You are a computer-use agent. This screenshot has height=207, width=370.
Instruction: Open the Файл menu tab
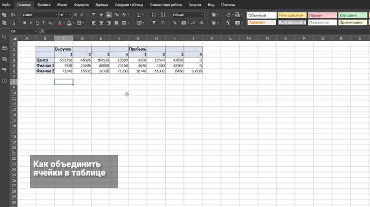tap(6, 5)
